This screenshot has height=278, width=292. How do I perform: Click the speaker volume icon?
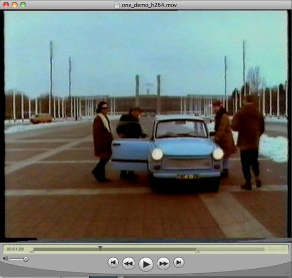(5, 258)
